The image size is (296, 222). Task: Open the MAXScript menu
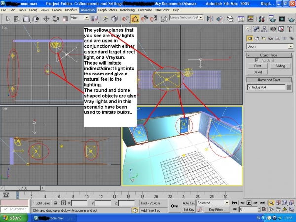pyautogui.click(x=162, y=10)
